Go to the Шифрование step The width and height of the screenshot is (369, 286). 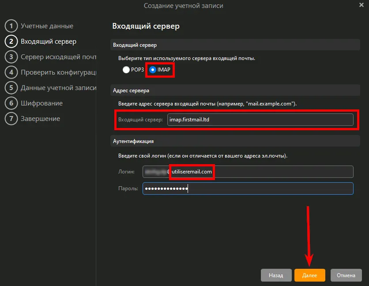(41, 103)
